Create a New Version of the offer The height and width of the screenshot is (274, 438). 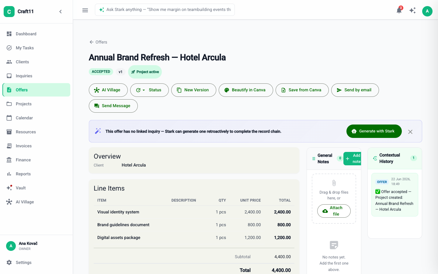(x=194, y=90)
